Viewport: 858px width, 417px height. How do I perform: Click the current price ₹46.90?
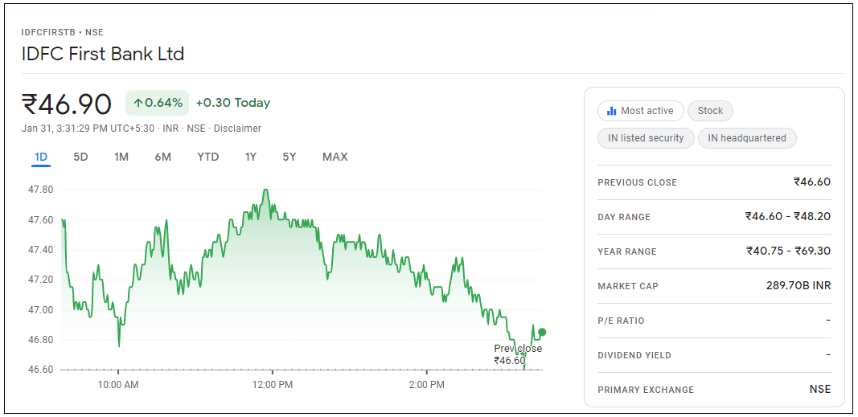[x=67, y=104]
